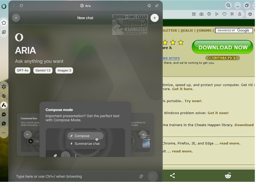This screenshot has height=182, width=256.
Task: Open browser tab search magnifier
Action: (228, 5)
